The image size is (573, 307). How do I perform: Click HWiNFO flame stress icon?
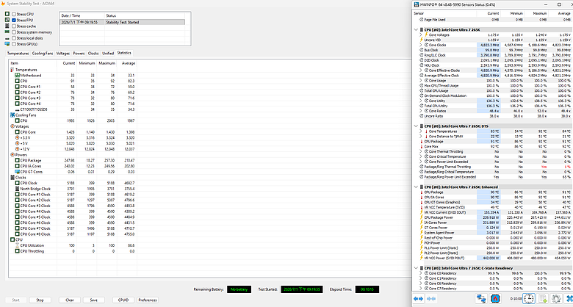pos(495,299)
